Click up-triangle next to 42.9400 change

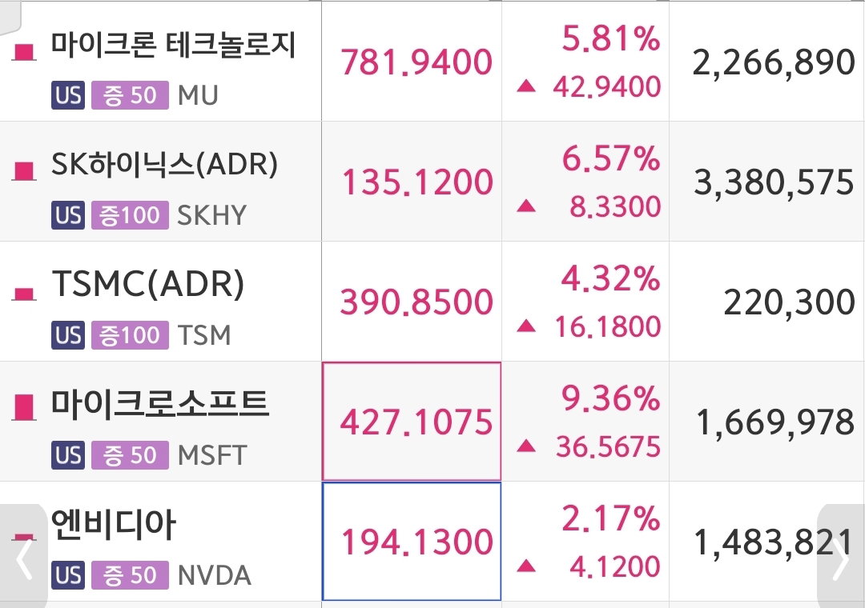[526, 86]
